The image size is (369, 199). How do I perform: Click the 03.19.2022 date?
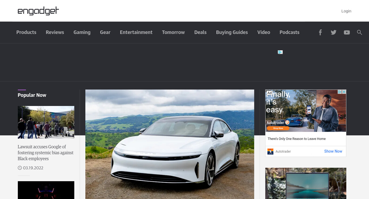(33, 168)
